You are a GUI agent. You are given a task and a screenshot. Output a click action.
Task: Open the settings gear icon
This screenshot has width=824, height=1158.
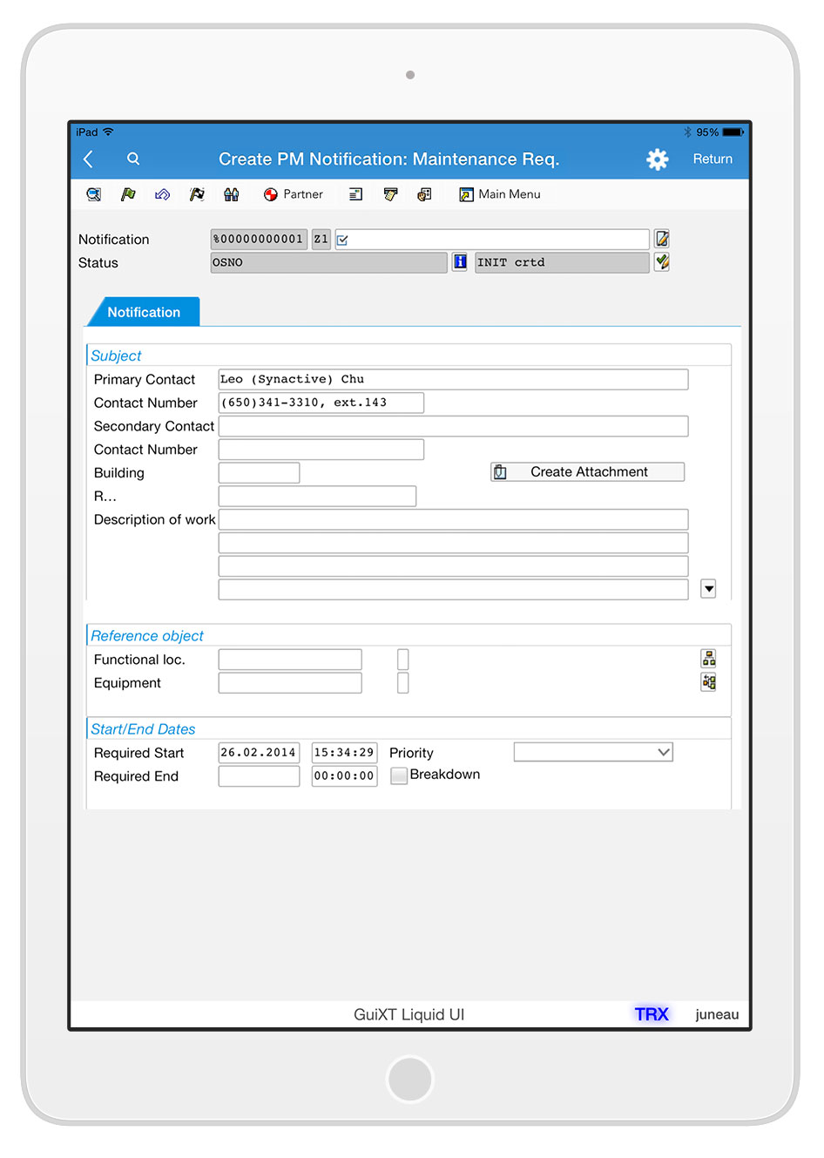click(x=657, y=159)
